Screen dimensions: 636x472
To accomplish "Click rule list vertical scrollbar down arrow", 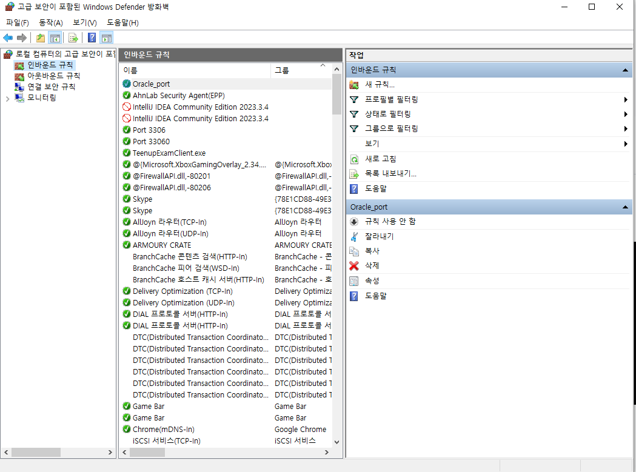I will click(336, 442).
